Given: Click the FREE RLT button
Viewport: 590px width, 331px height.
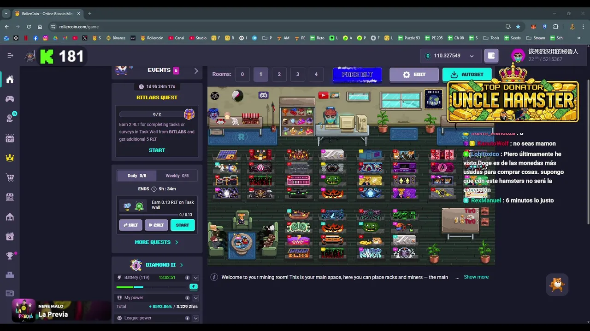Looking at the screenshot, I should (357, 74).
